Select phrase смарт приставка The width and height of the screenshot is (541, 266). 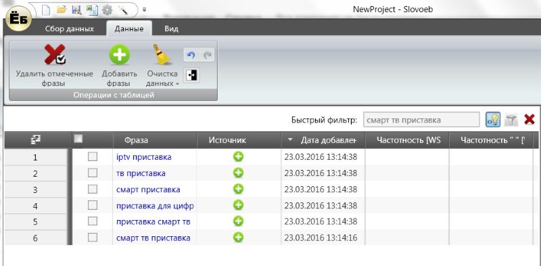click(148, 190)
